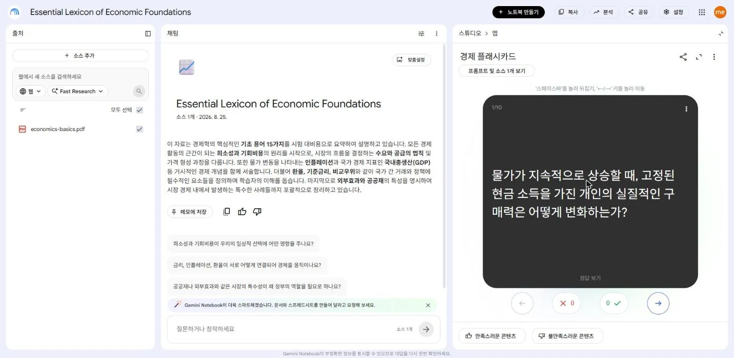
Task: Open the 'me' account avatar
Action: (720, 12)
